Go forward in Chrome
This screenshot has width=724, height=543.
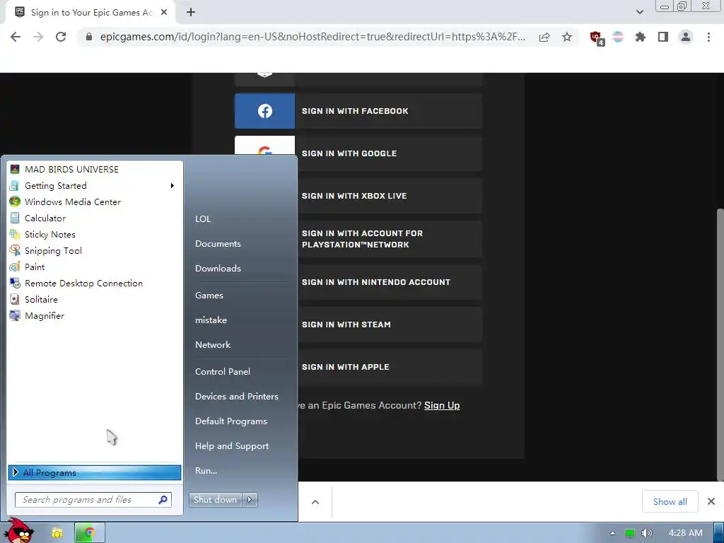[38, 37]
